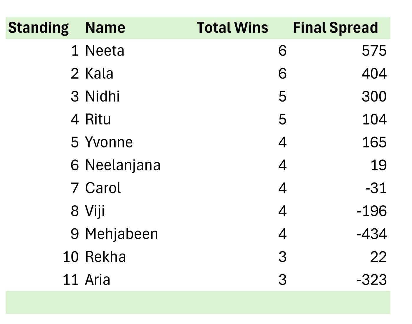Click the Final Spread column header

[x=335, y=28]
